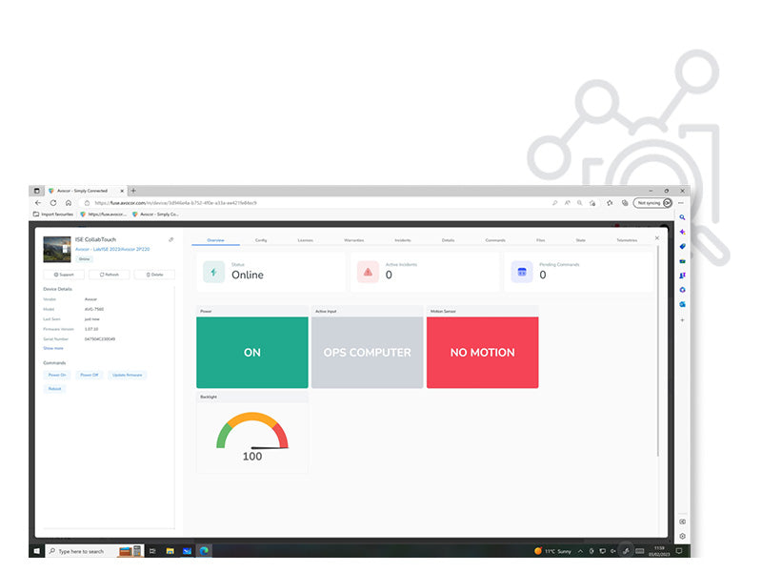This screenshot has width=762, height=572.
Task: Open a new browser tab
Action: [133, 191]
